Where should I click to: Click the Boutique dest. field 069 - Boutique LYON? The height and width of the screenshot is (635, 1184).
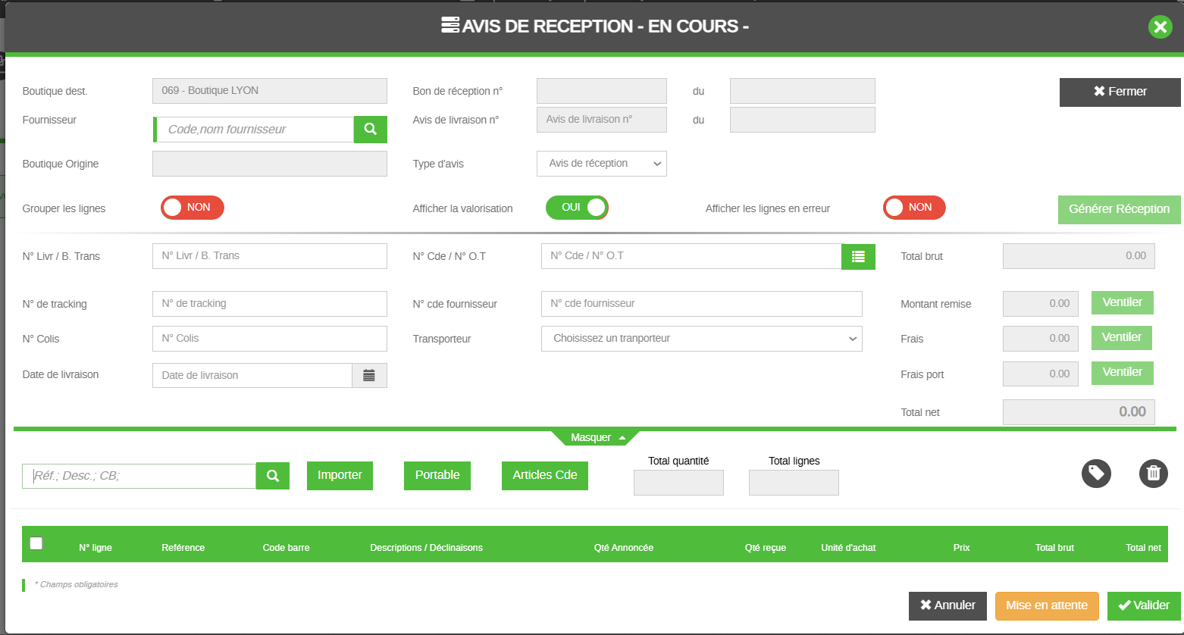[270, 91]
